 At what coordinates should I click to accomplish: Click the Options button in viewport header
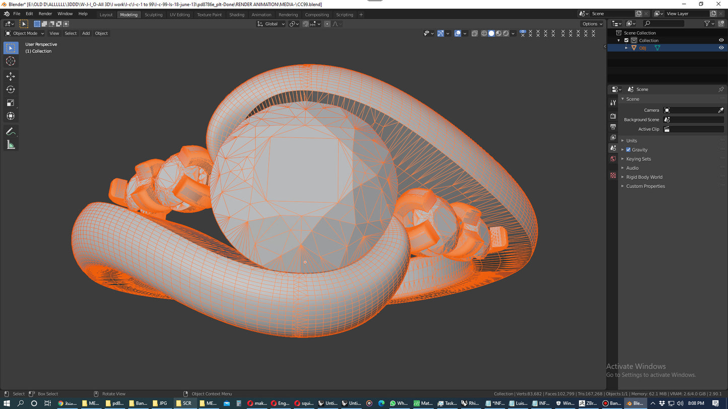pyautogui.click(x=591, y=24)
